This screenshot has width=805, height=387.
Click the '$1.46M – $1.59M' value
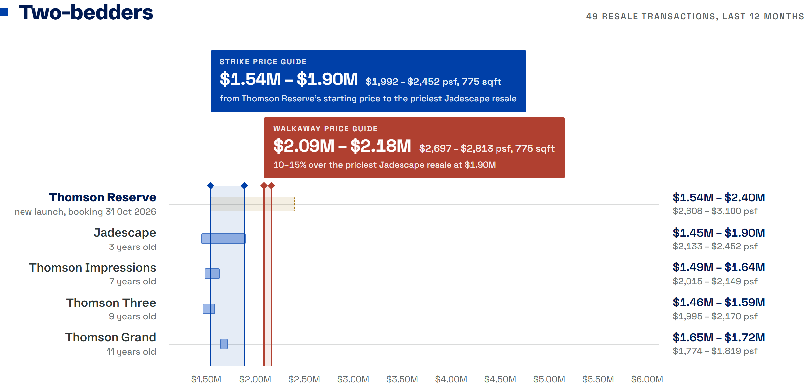pyautogui.click(x=719, y=302)
